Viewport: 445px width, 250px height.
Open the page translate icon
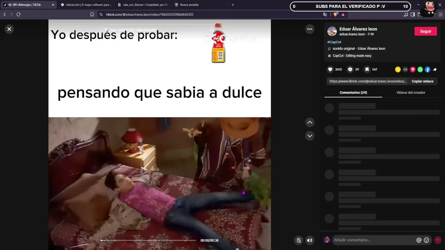(x=325, y=15)
